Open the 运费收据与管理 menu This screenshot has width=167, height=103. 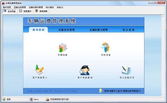click(x=36, y=7)
